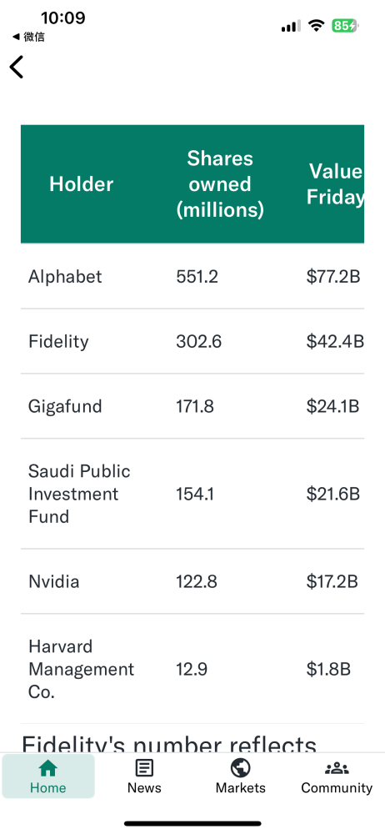Select Harvard Management Co. row
The height and width of the screenshot is (834, 385).
[192, 669]
